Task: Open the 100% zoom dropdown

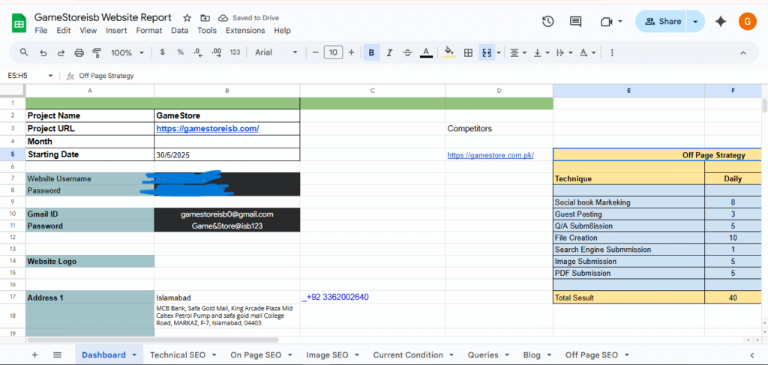Action: click(126, 52)
